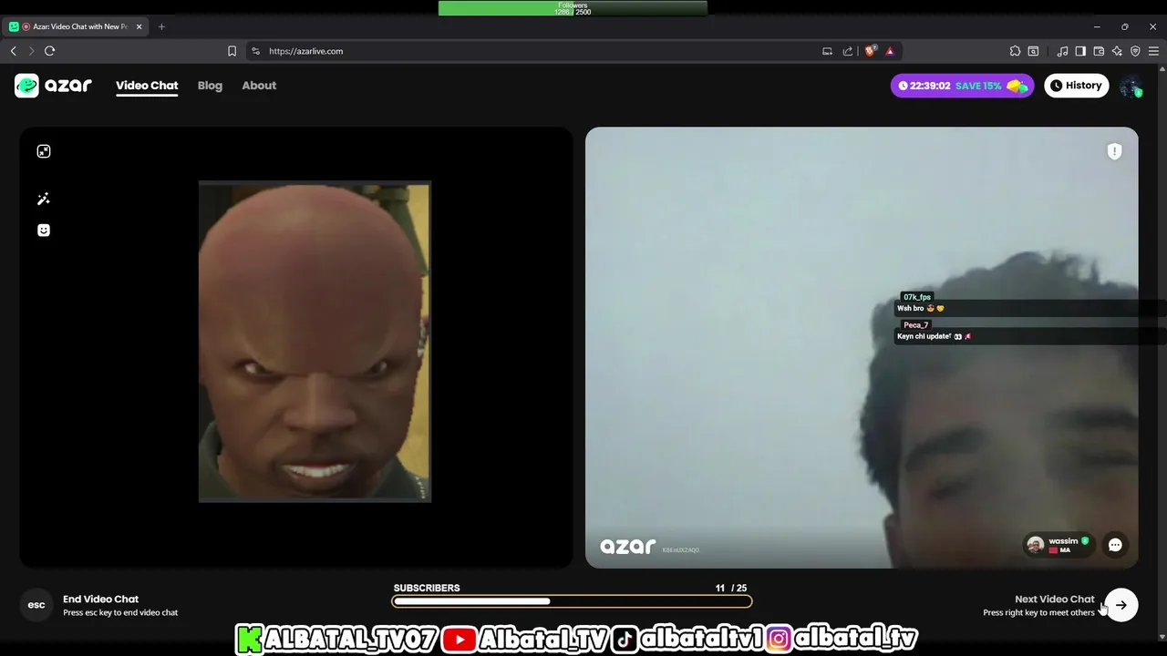Open the Blog page

(x=210, y=86)
